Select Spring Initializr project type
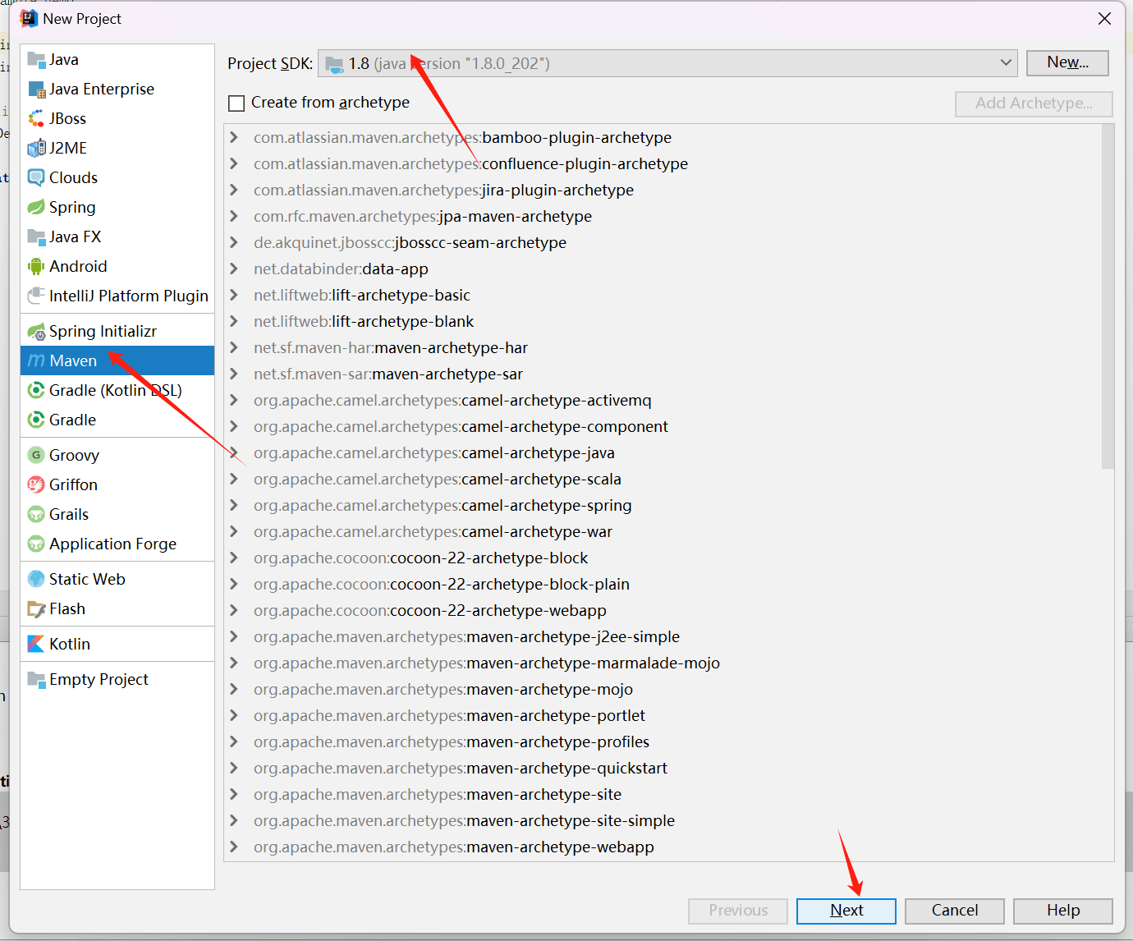This screenshot has height=941, width=1133. [117, 331]
